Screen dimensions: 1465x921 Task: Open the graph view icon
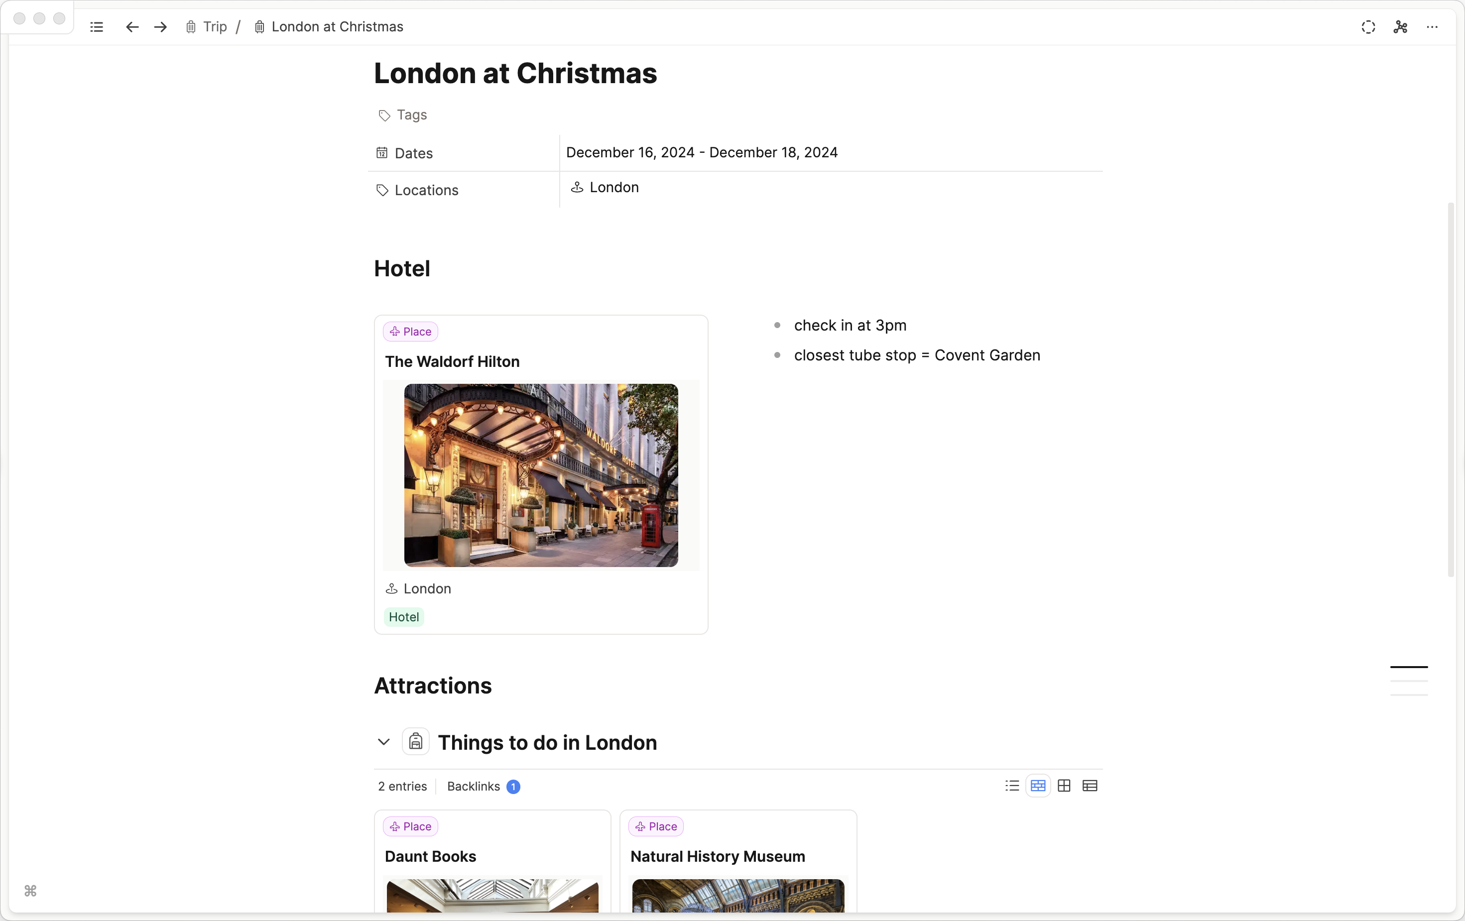pyautogui.click(x=1400, y=27)
